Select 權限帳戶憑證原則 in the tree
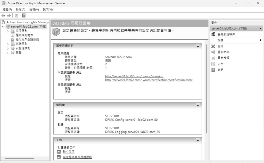 click(27, 40)
